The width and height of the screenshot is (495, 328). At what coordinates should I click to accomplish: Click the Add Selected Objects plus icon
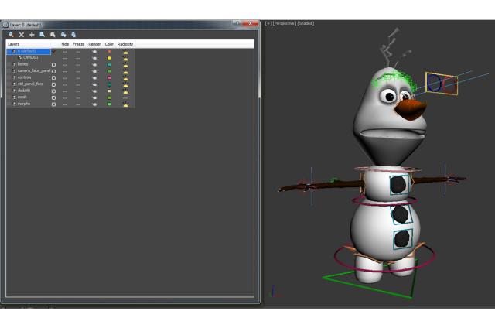pos(32,35)
